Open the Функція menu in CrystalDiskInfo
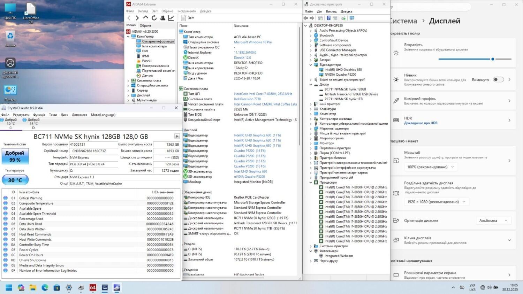The image size is (523, 294). pos(39,115)
